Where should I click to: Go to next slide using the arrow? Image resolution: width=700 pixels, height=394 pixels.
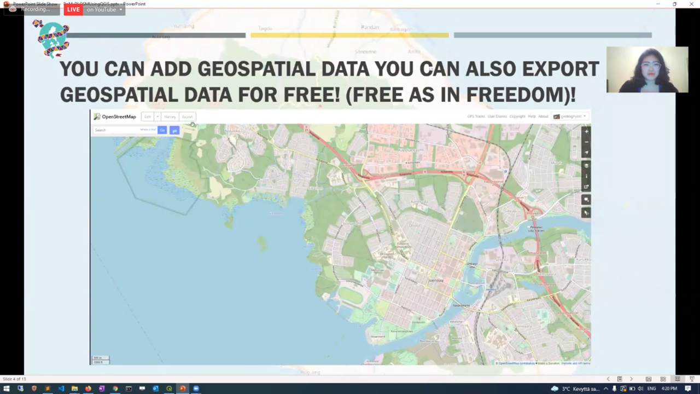(x=631, y=379)
